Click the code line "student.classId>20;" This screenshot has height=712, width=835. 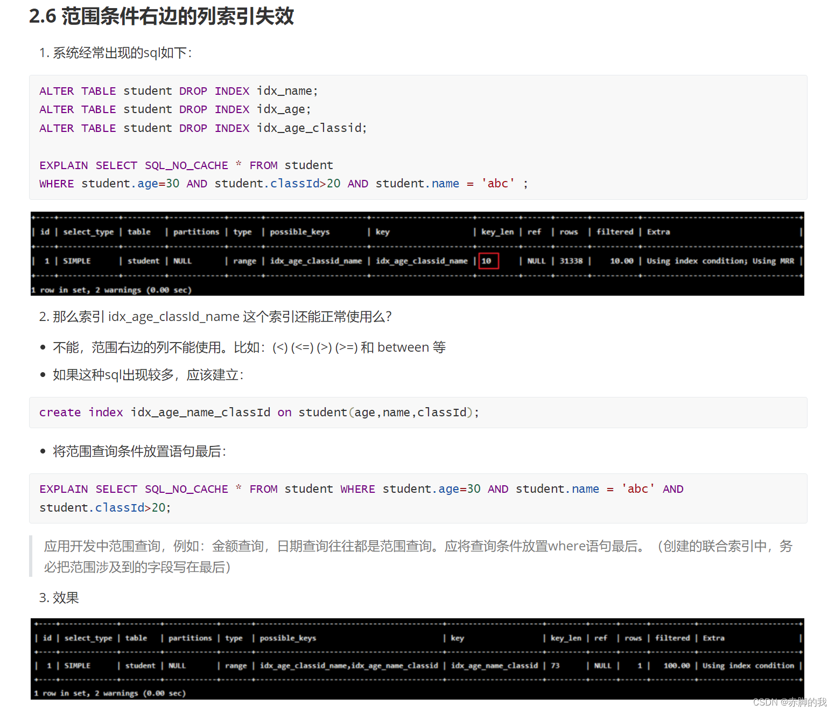tap(105, 508)
